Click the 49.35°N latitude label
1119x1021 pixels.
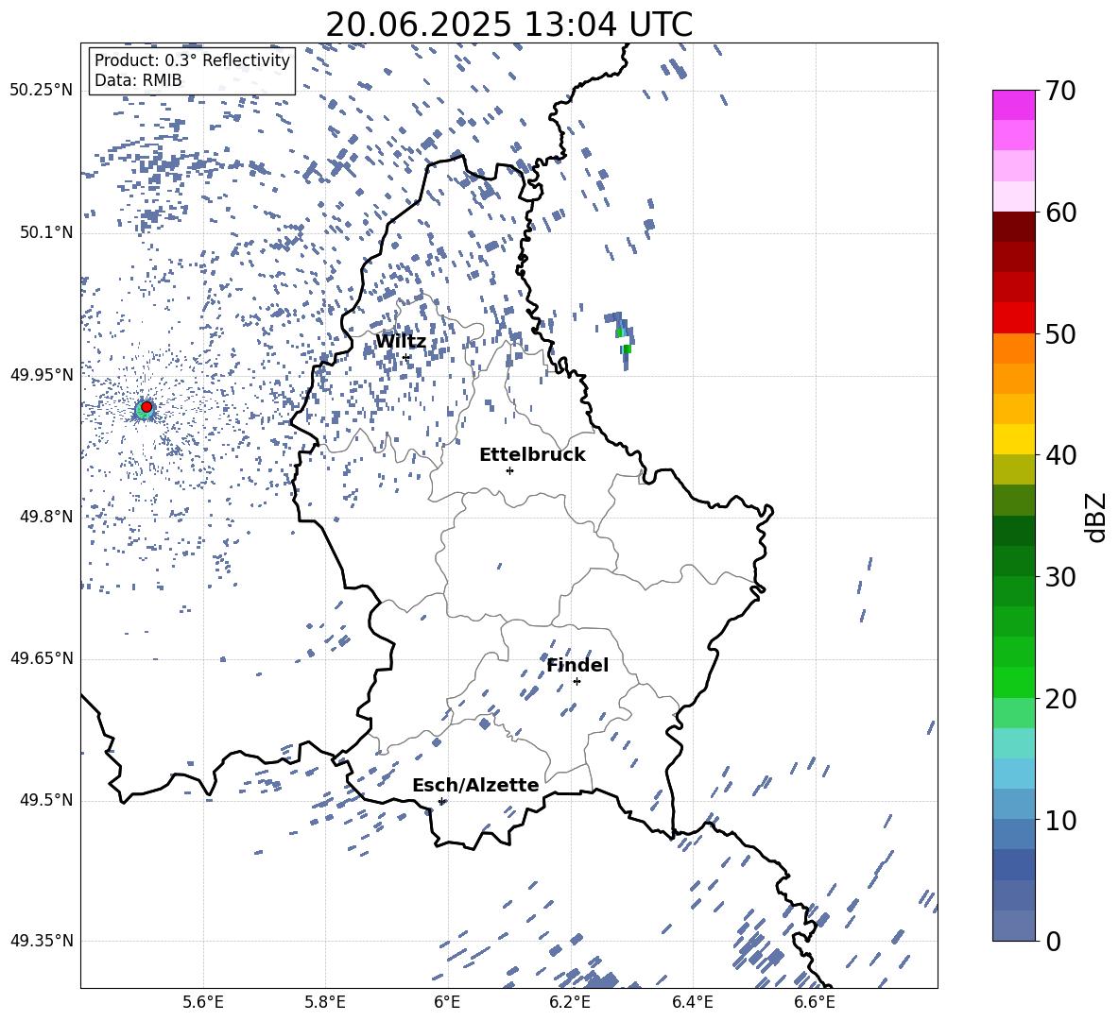point(42,941)
